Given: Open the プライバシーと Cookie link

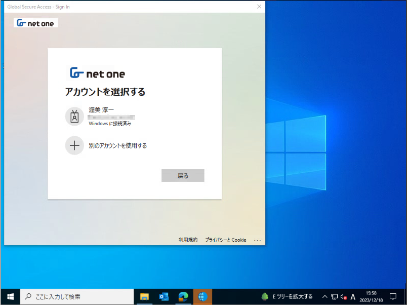Looking at the screenshot, I should click(226, 240).
